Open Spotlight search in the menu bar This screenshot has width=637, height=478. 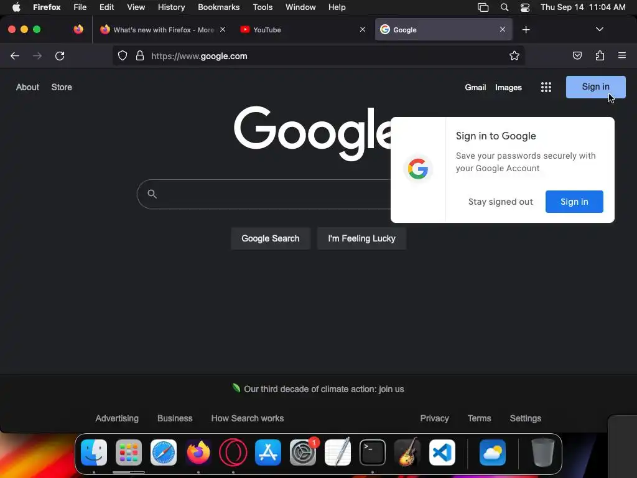coord(504,7)
